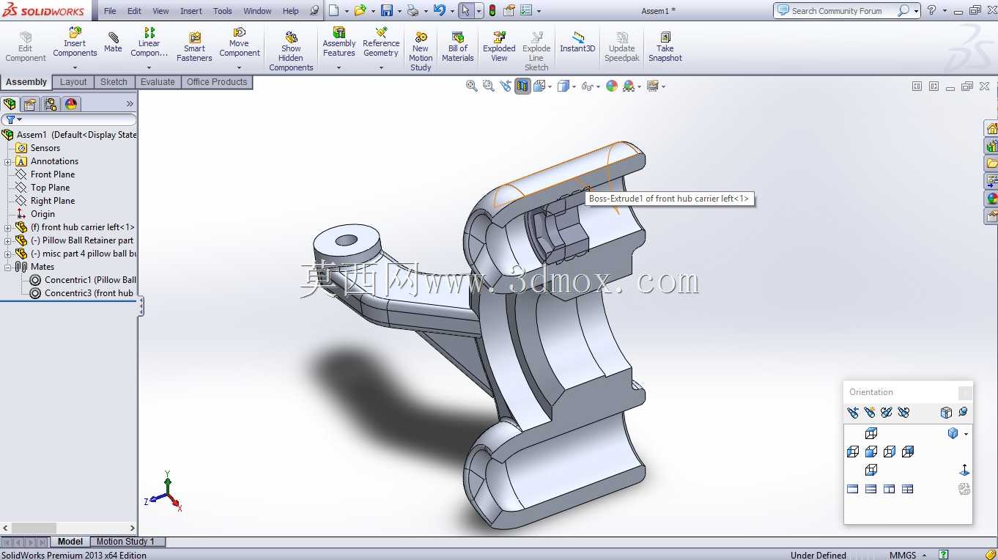The height and width of the screenshot is (560, 998).
Task: Click the Zoom to Fit magnifier
Action: tap(471, 86)
